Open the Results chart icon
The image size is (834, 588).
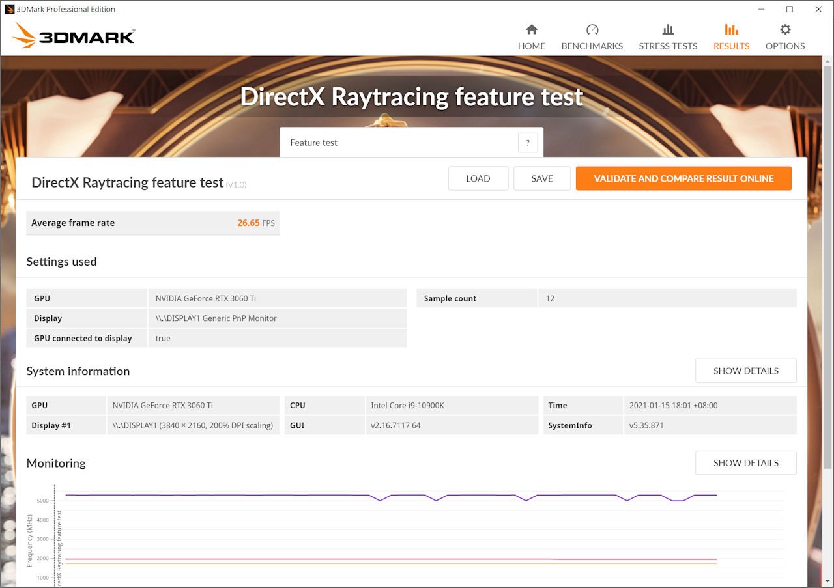731,29
